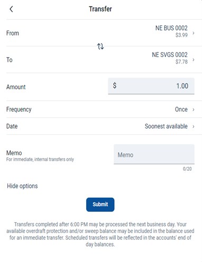The height and width of the screenshot is (262, 202).
Task: Open Date picker chevron beside Soonest available
Action: 194,126
